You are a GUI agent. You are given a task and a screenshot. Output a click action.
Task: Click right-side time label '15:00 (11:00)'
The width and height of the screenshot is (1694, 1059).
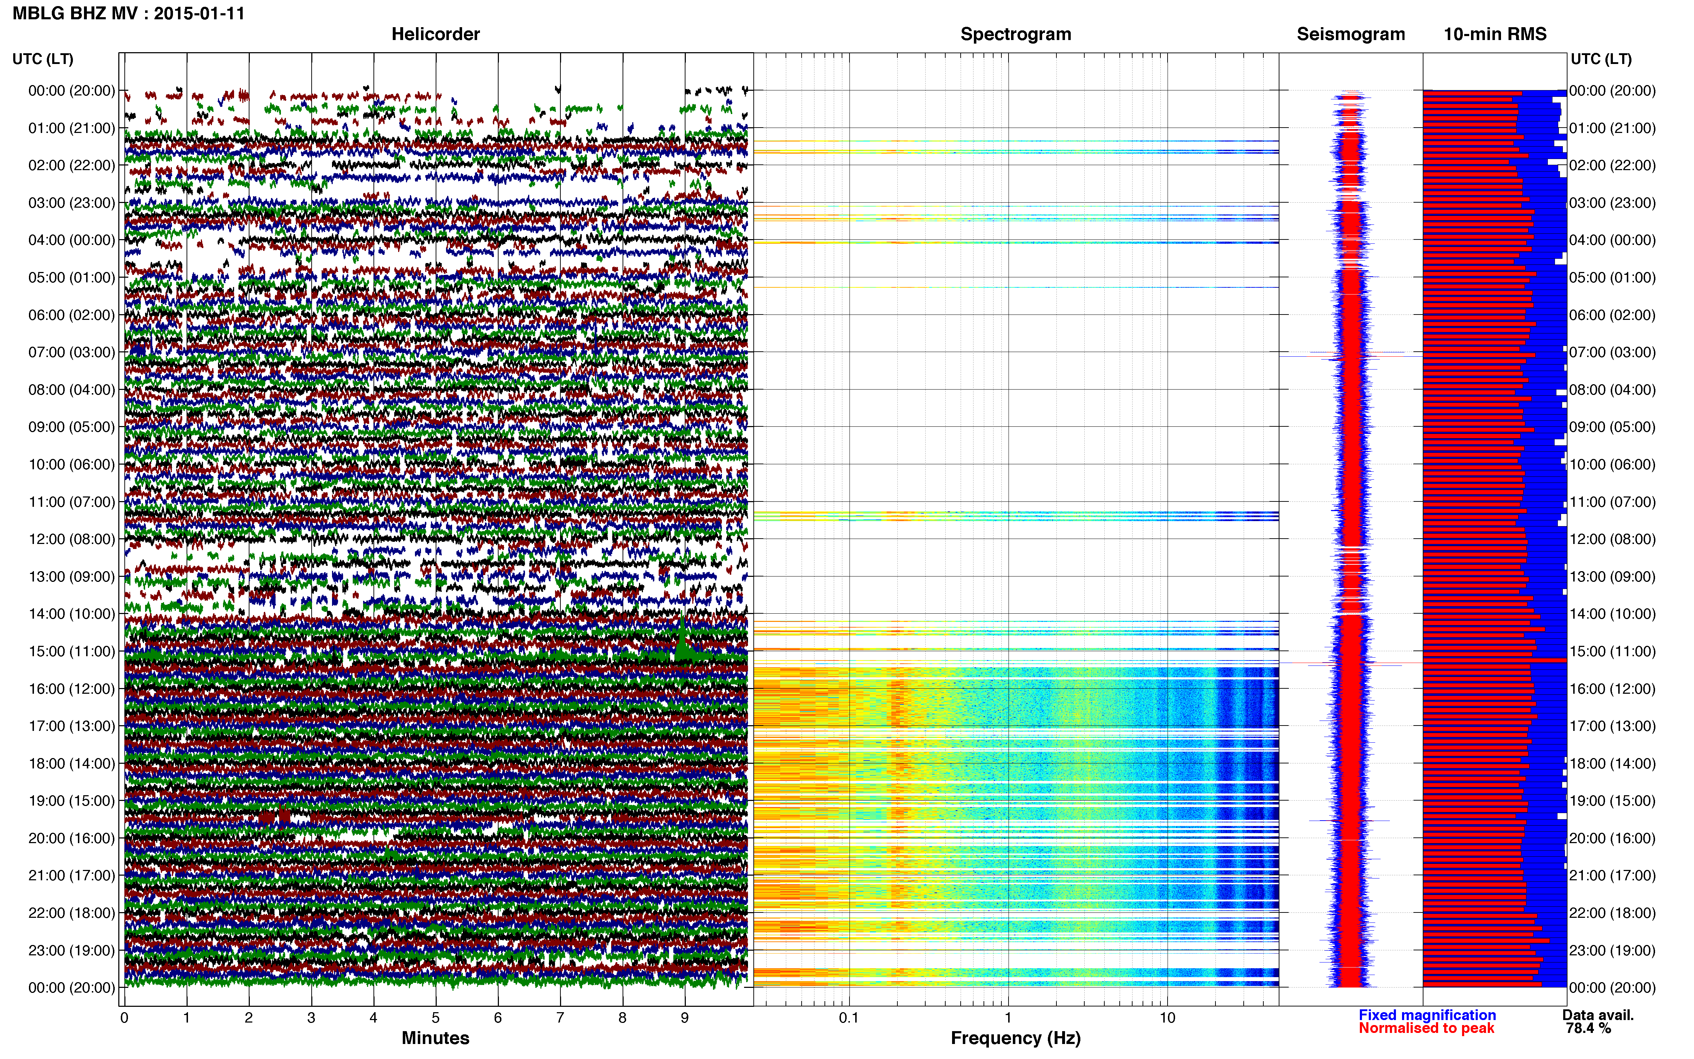(x=1612, y=651)
